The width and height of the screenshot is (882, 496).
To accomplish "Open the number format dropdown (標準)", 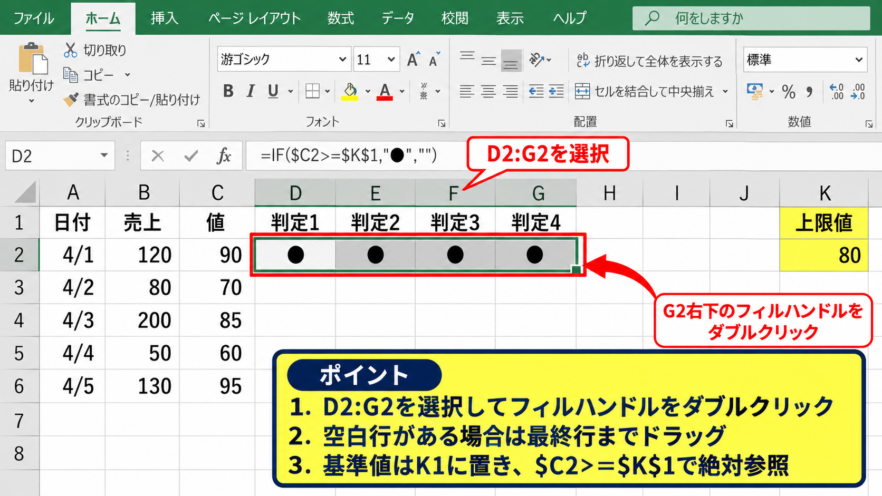I will click(859, 60).
